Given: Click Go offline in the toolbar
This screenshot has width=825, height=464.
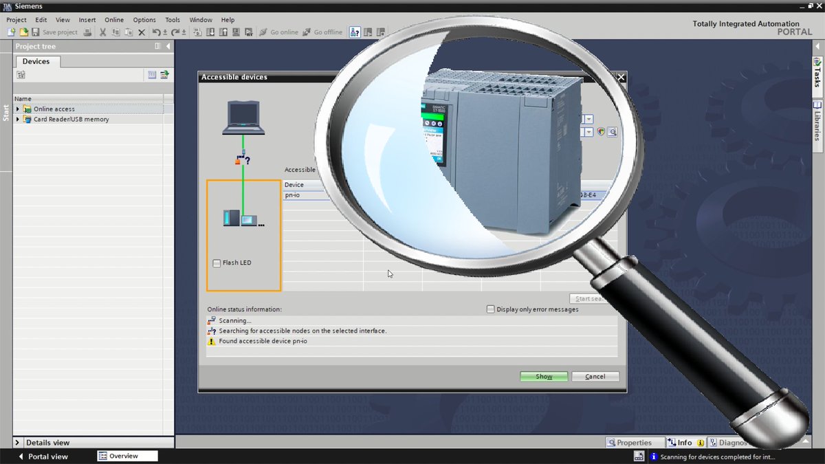Looking at the screenshot, I should coord(322,32).
